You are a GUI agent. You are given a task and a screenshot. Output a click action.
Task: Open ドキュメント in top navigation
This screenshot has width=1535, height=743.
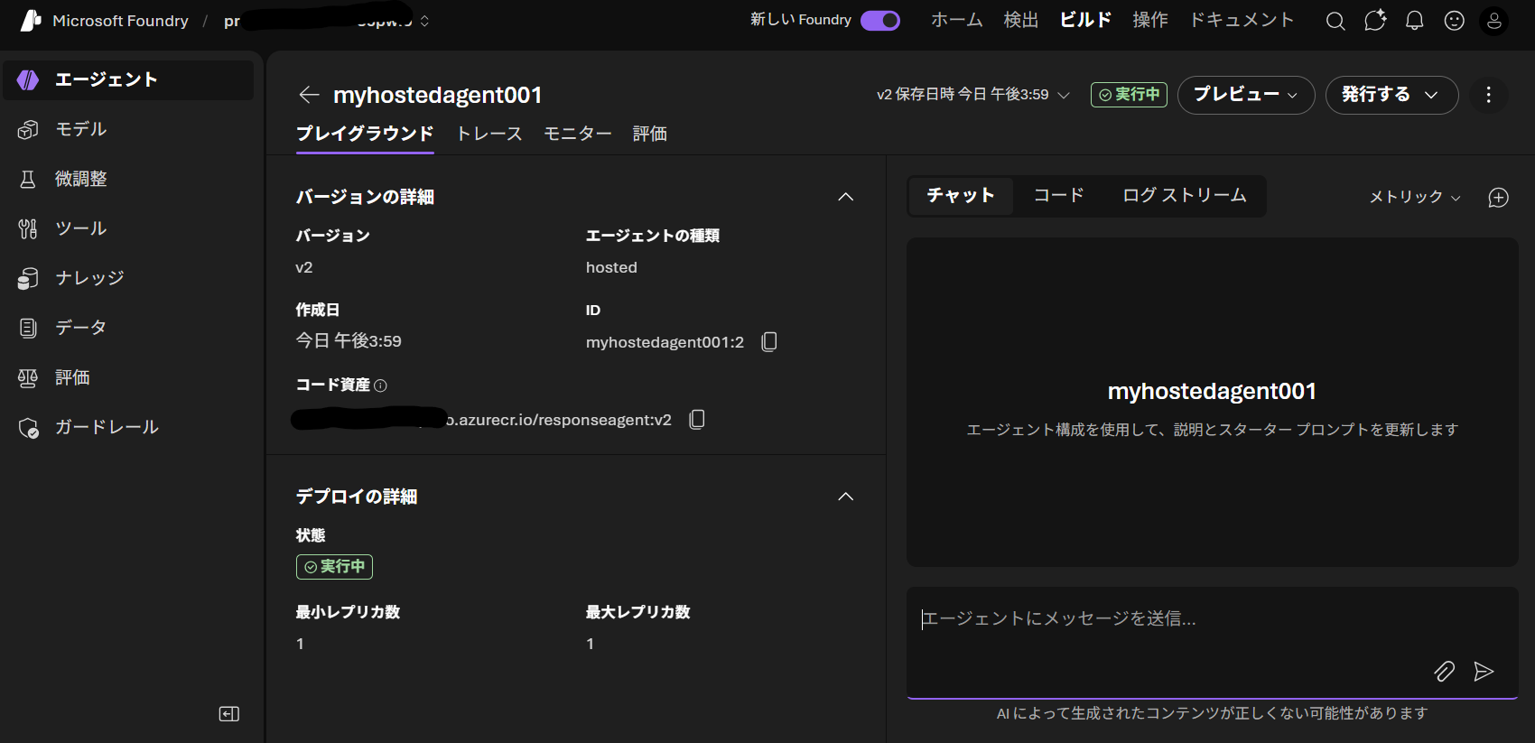pos(1242,20)
